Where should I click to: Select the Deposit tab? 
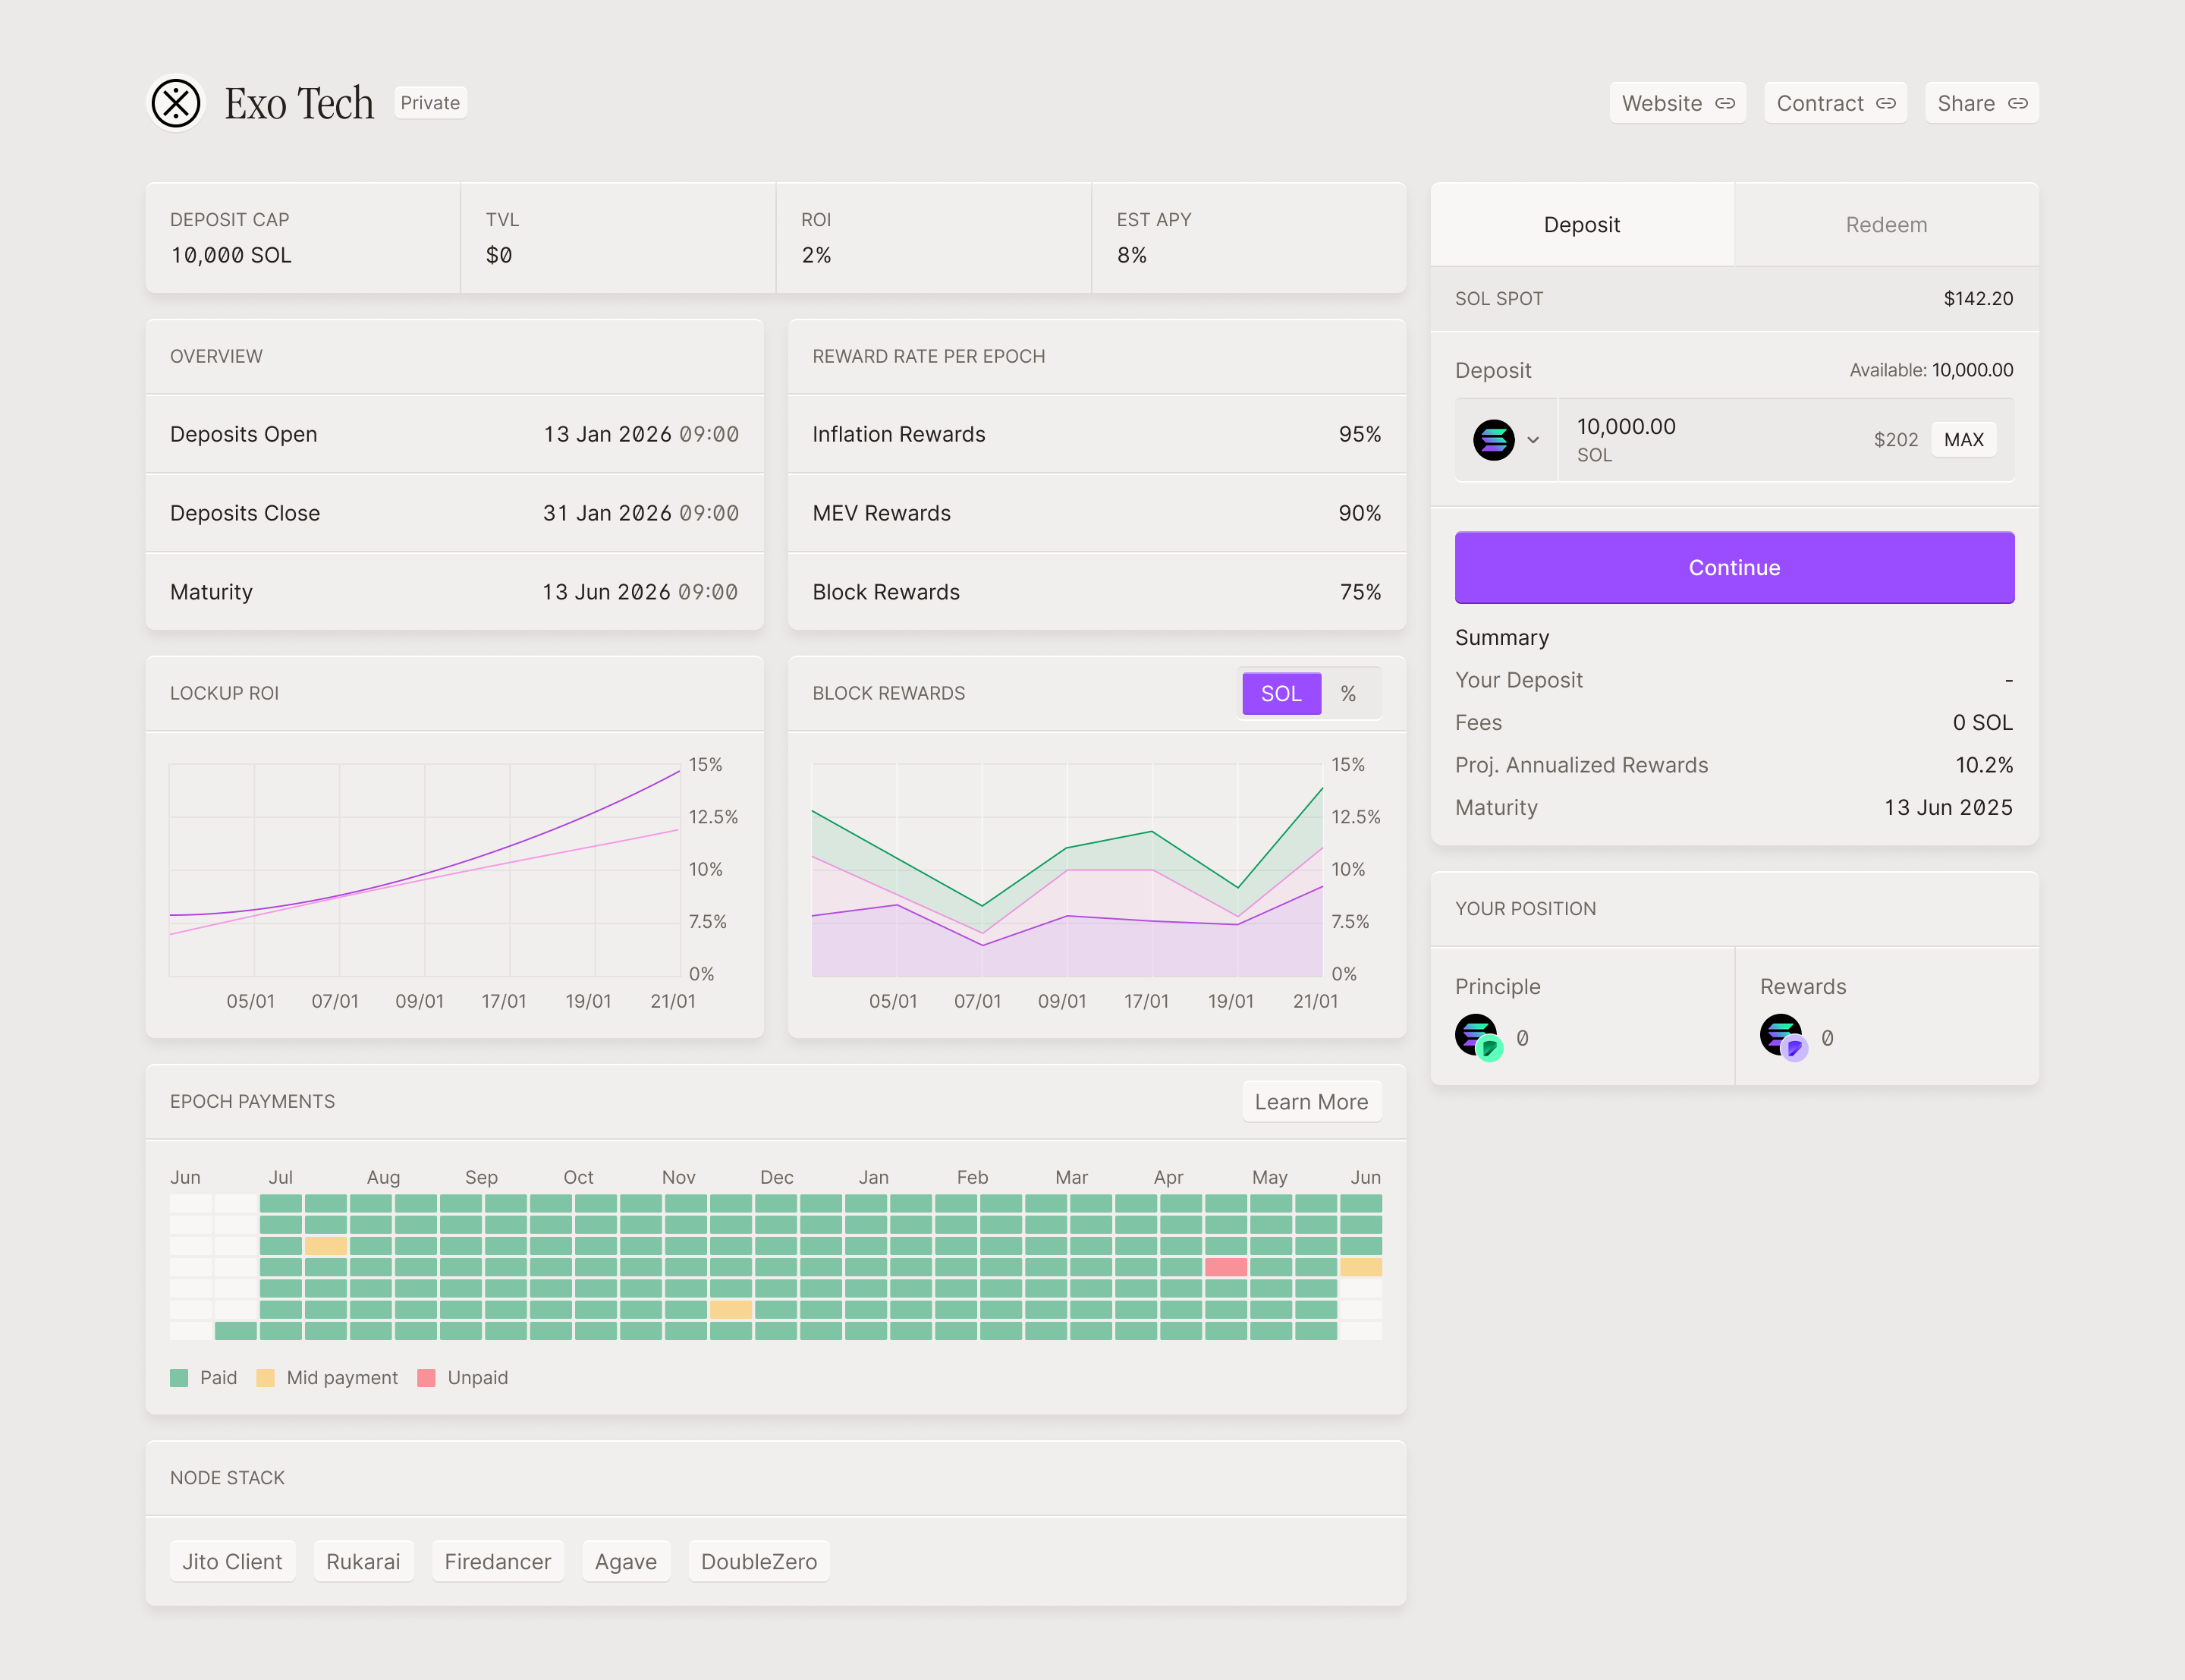click(x=1581, y=225)
